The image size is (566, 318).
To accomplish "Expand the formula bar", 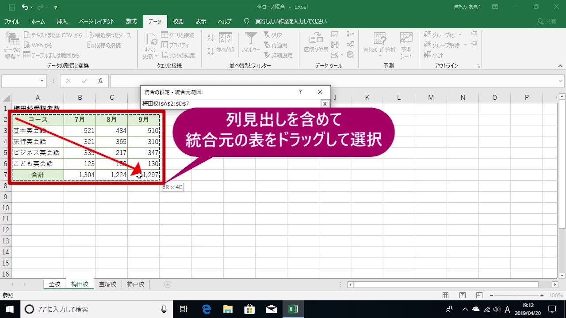I will [561, 81].
